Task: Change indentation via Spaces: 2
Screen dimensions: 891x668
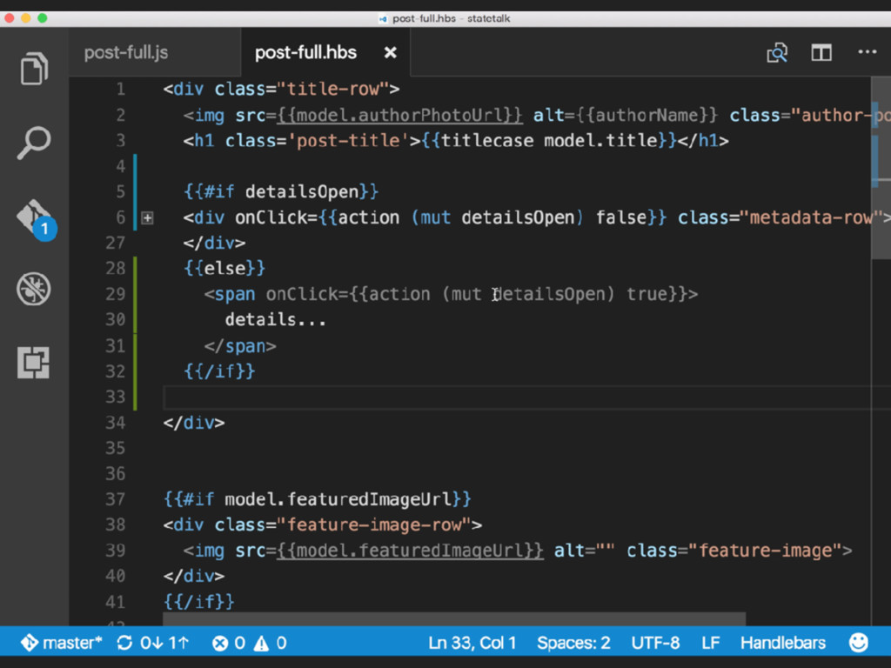Action: coord(573,643)
